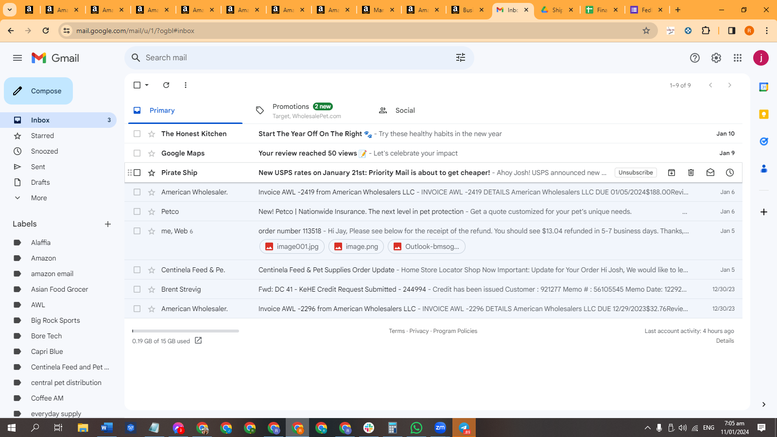The image size is (777, 437).
Task: Create a new label with plus icon
Action: click(108, 224)
